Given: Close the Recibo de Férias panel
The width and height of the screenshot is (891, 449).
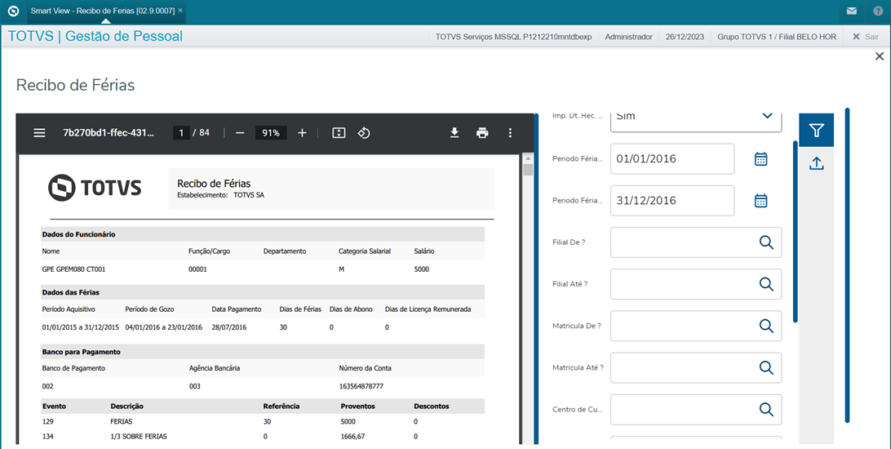Looking at the screenshot, I should [x=879, y=56].
